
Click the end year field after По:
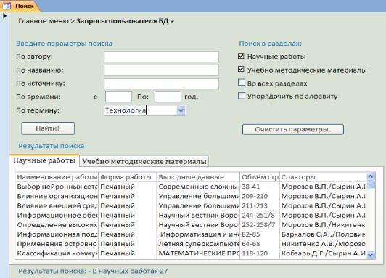tap(168, 97)
